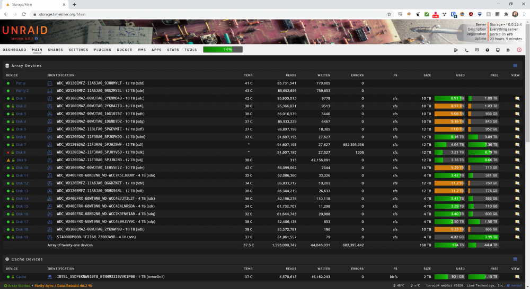Screen dimensions: 530x289
Task: Click the error count 682,393,936 for Disk 7
Action: (x=353, y=145)
